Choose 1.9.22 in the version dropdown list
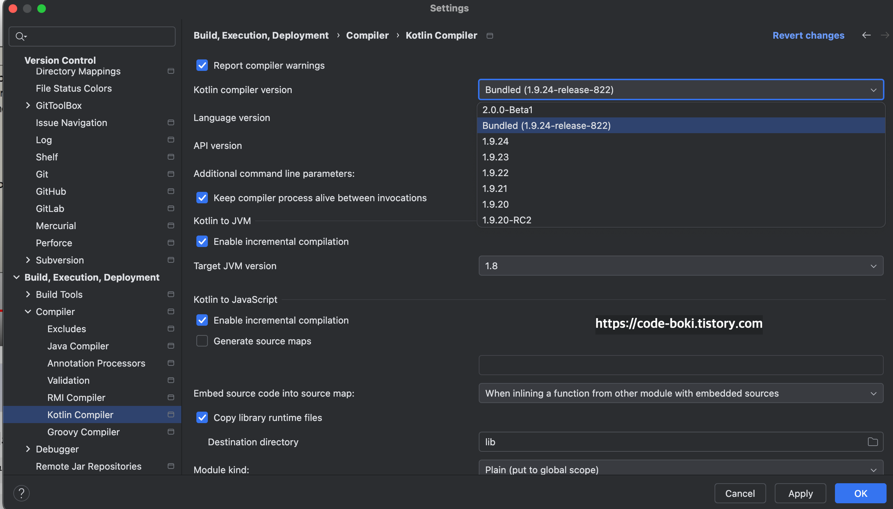Image resolution: width=893 pixels, height=509 pixels. point(496,173)
